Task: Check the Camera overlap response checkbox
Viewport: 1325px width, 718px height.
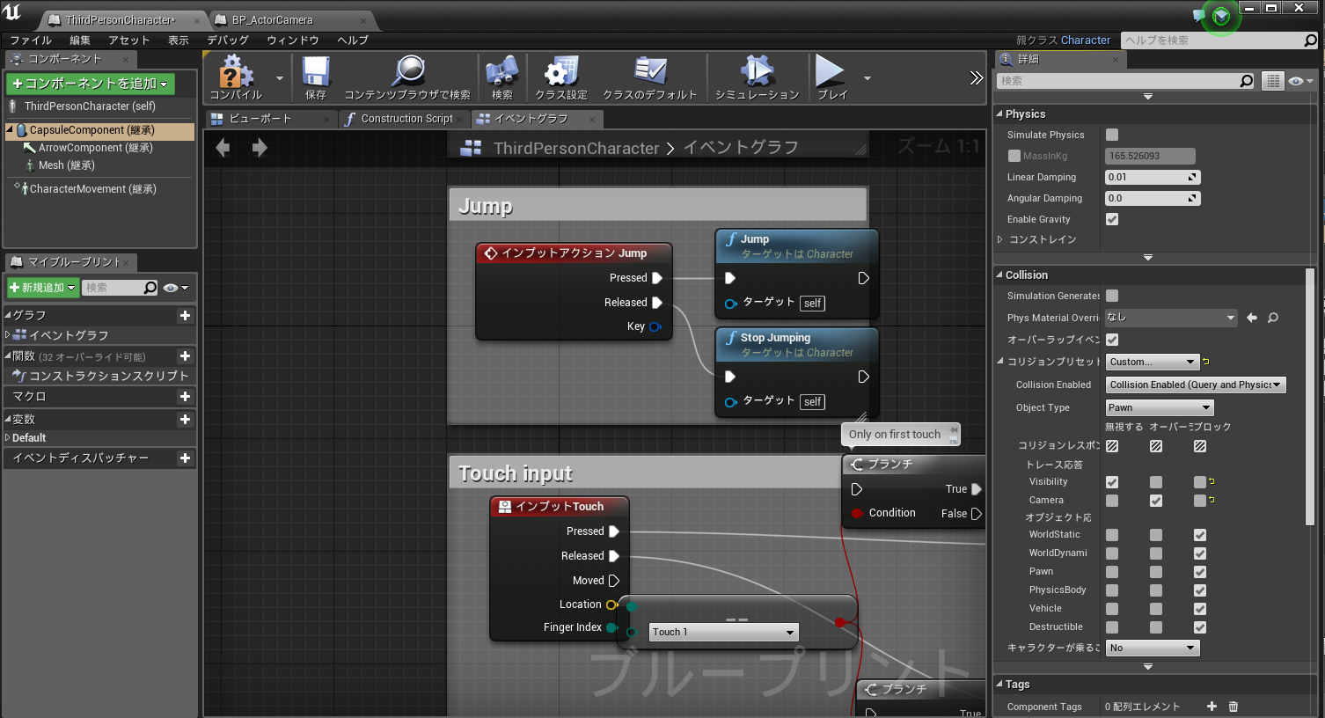Action: pos(1155,500)
